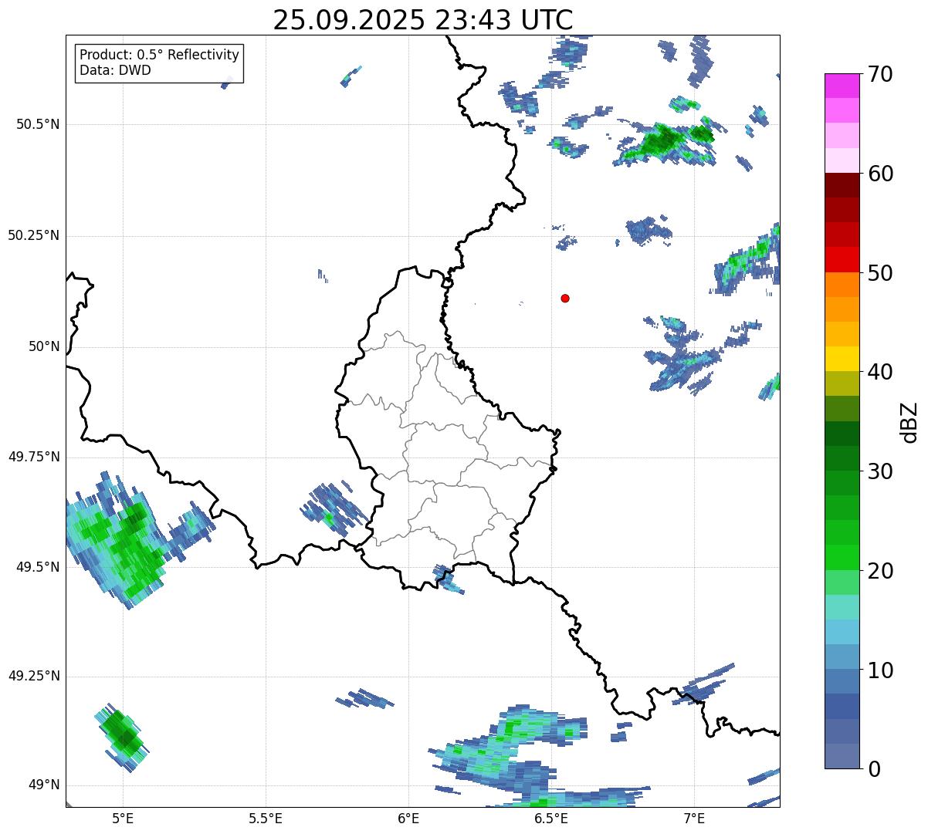Click the 70 tick label on colorbar
Image resolution: width=928 pixels, height=834 pixels.
880,74
